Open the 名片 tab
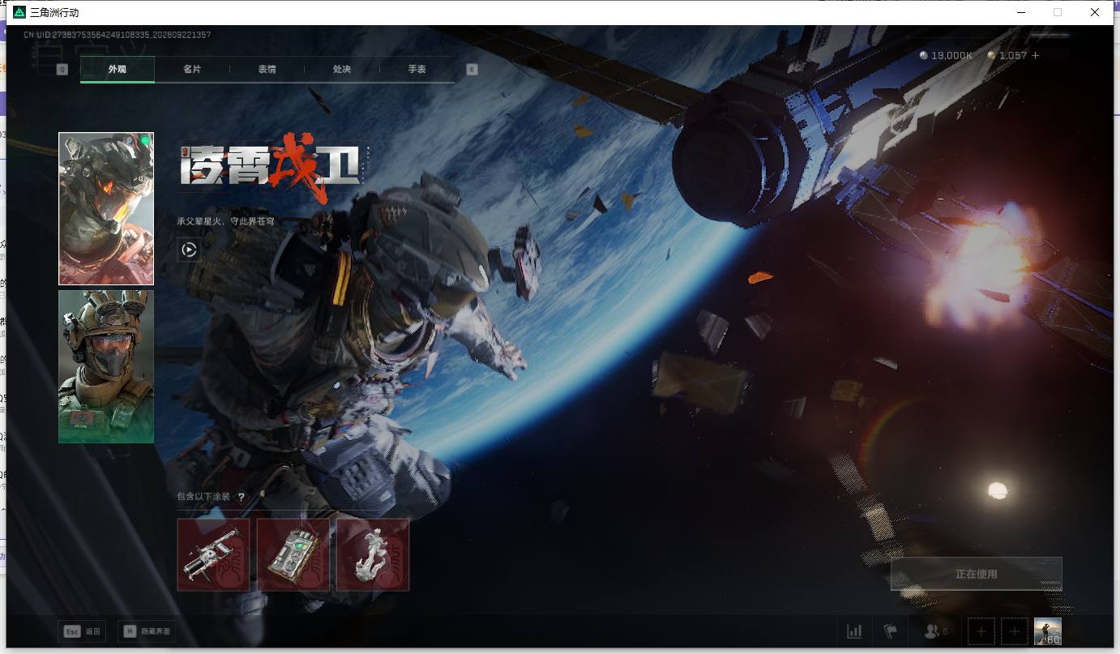 pos(192,70)
